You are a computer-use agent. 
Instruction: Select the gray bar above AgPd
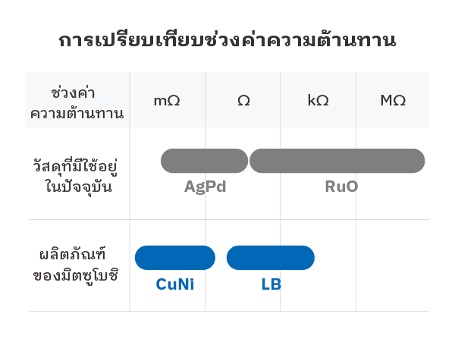pyautogui.click(x=204, y=161)
